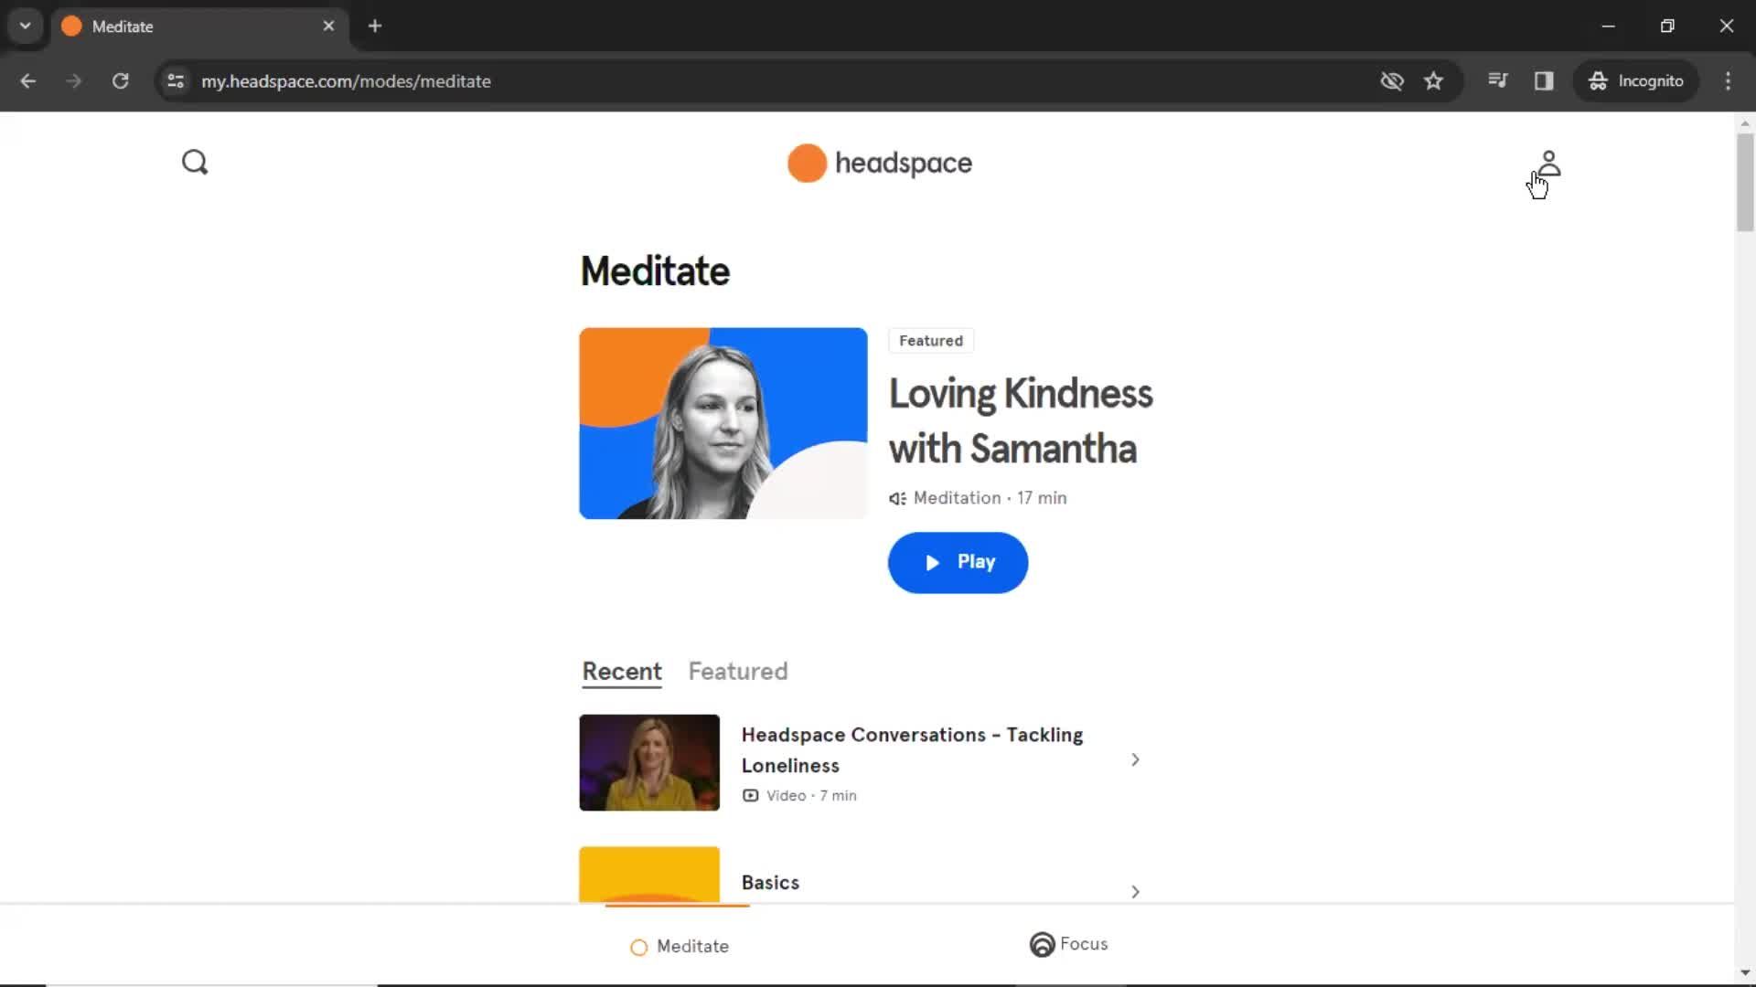Viewport: 1756px width, 987px height.
Task: Click the chevron arrow on Basics item
Action: click(x=1134, y=892)
